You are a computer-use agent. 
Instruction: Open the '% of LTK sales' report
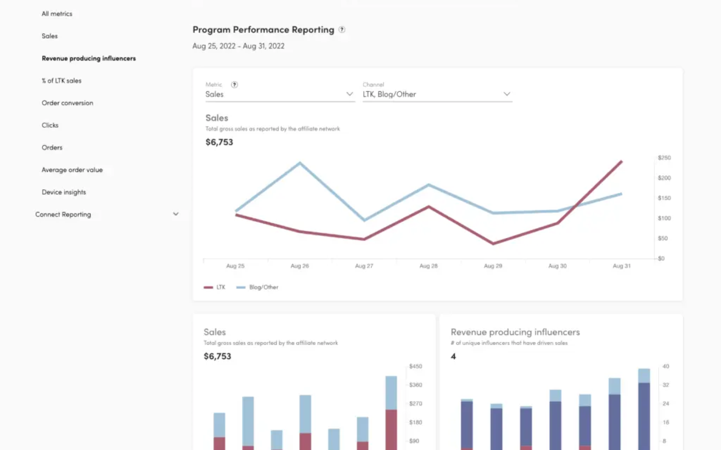(x=62, y=81)
